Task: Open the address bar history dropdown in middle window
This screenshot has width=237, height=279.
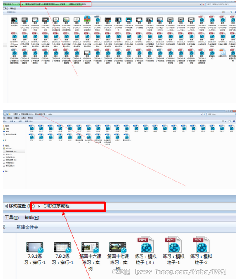Action: 202,114
